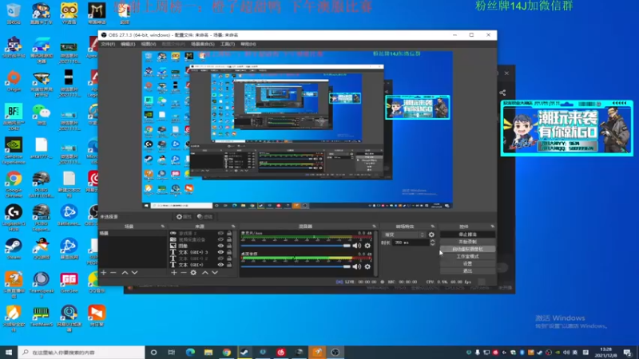This screenshot has height=359, width=639.
Task: Toggle visibility of text (GDI+) 2 source
Action: point(220,258)
